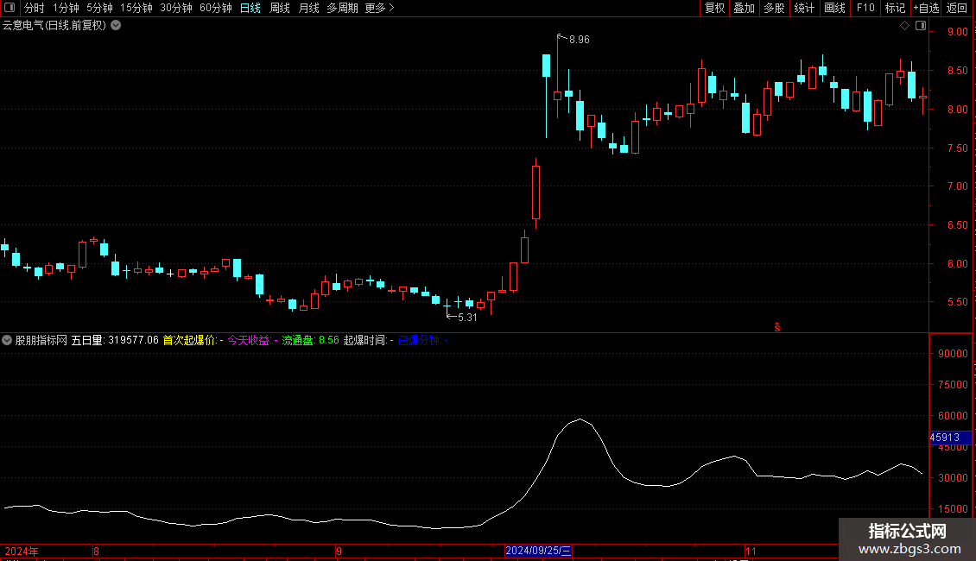Click the red S marker on chart
This screenshot has height=561, width=976.
[776, 327]
